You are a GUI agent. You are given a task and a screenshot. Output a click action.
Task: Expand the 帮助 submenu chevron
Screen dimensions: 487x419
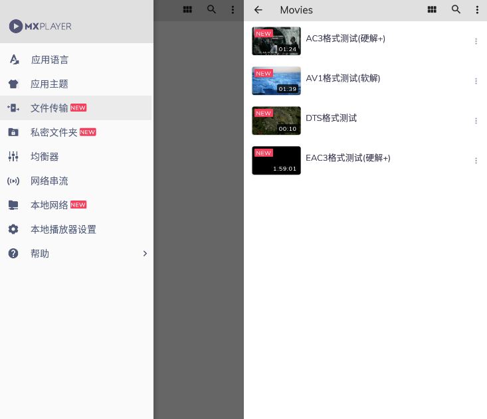[x=145, y=254]
